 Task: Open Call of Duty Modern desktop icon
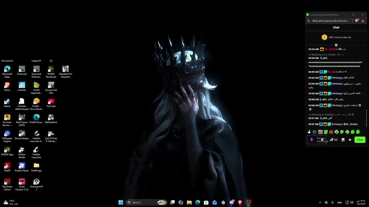pyautogui.click(x=51, y=136)
